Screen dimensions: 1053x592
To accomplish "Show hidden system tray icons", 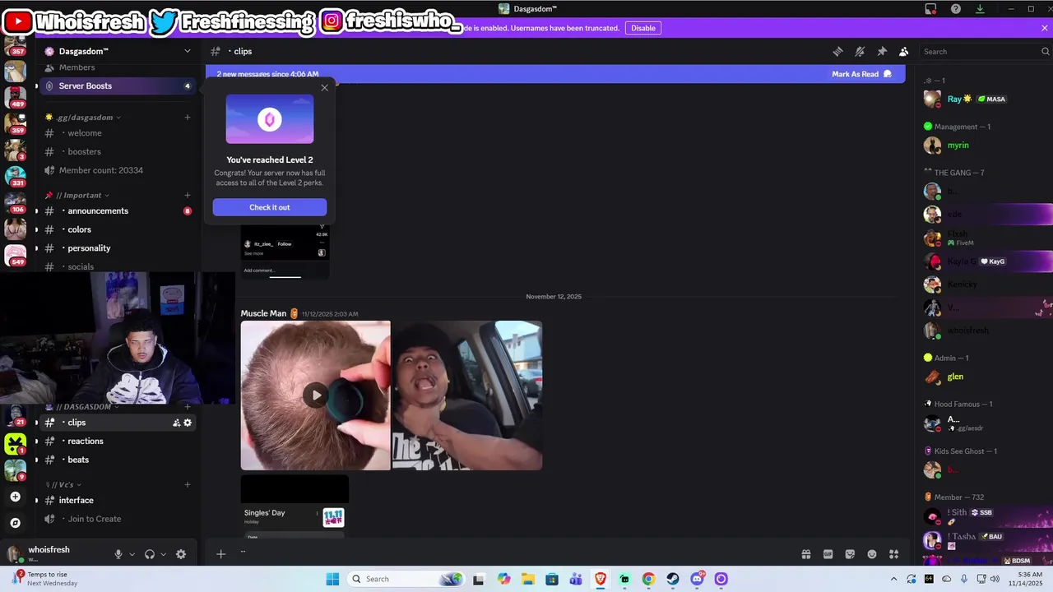I will (894, 579).
